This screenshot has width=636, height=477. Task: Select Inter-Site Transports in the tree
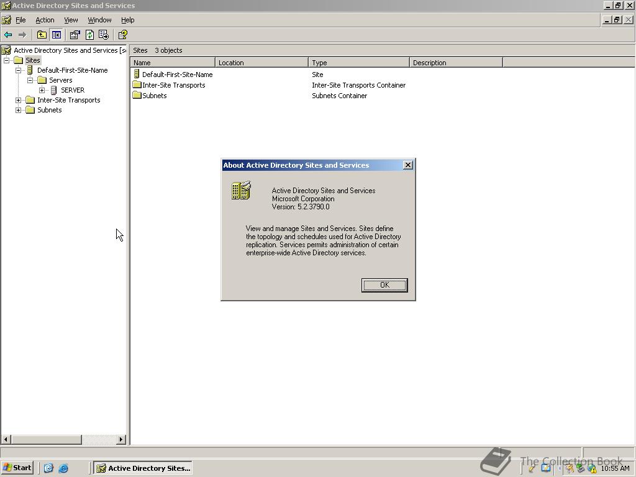[68, 100]
